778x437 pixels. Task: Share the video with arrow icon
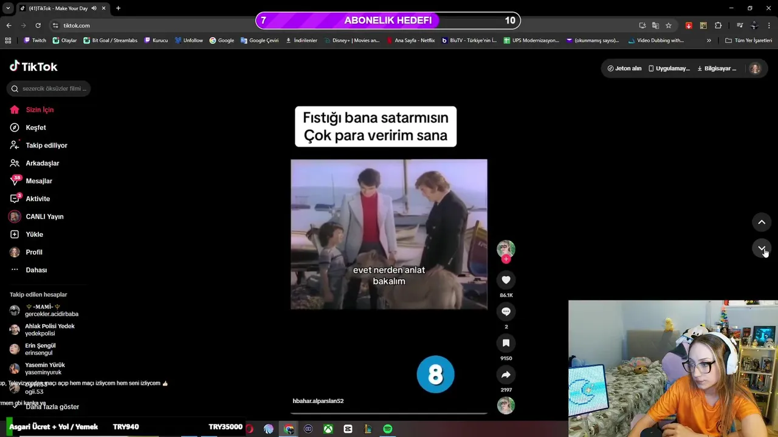506,374
